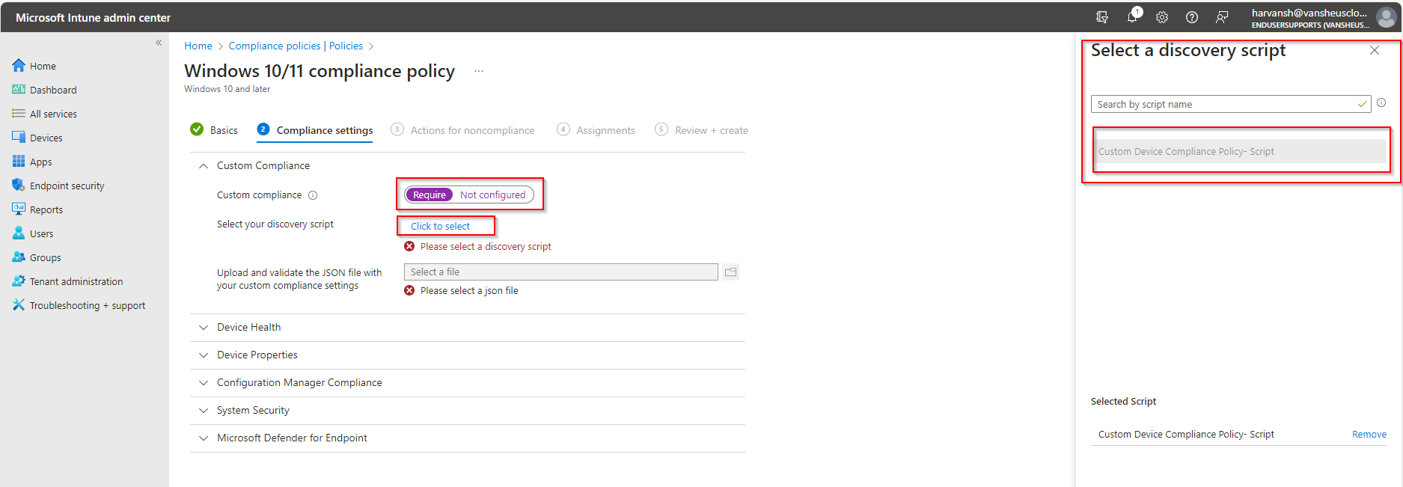Open the Users sidebar item
This screenshot has height=487, width=1403.
33,233
